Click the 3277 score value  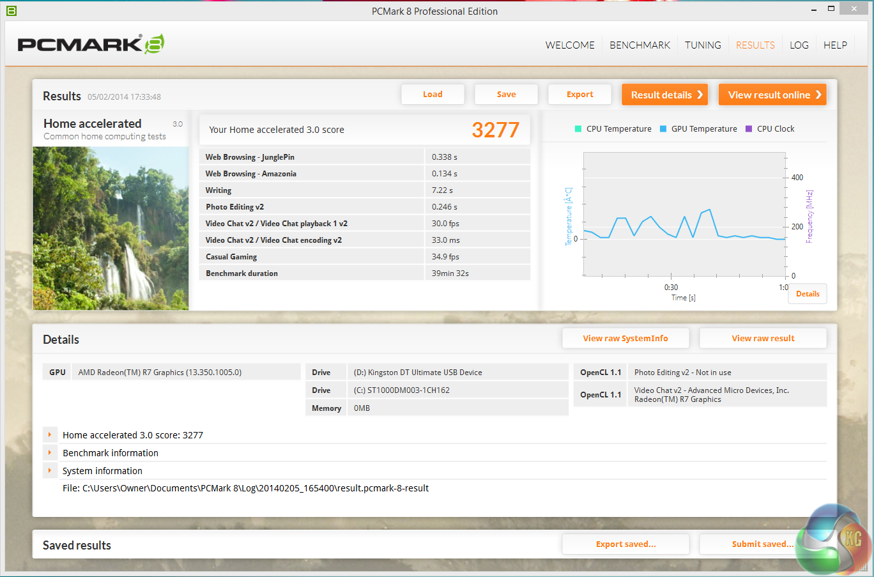tap(495, 130)
